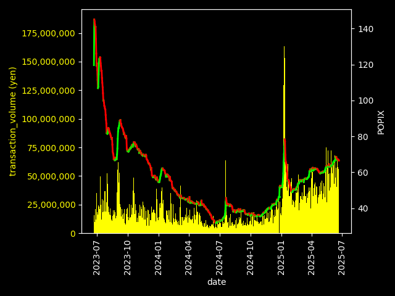Click the 2023-07 date label
This screenshot has width=395, height=296.
tap(96, 258)
